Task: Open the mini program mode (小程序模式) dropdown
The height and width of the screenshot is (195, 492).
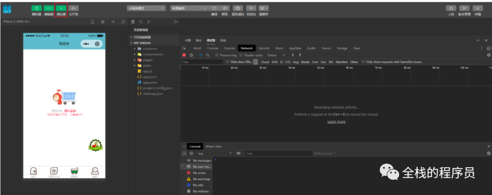Action: click(146, 9)
